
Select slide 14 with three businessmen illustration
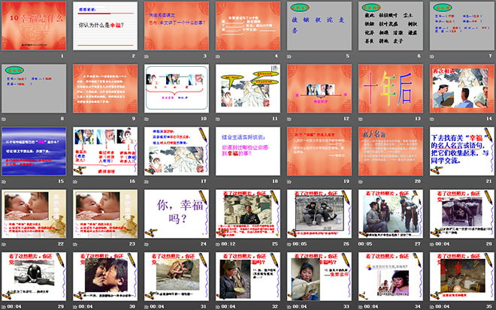[462, 89]
